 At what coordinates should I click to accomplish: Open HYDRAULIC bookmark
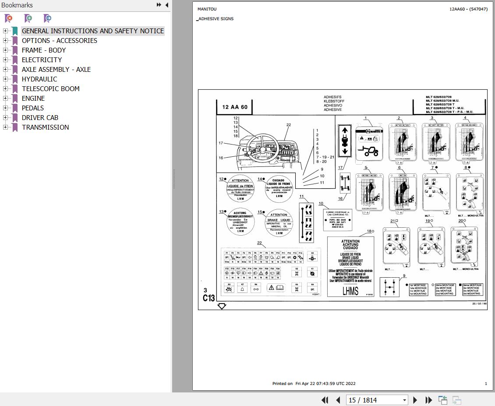[x=39, y=79]
